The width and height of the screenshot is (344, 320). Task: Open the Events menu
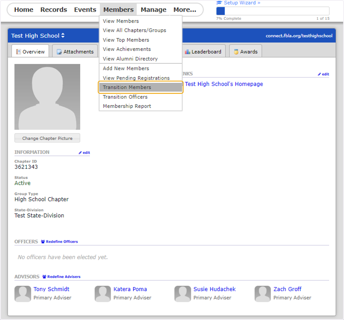(x=85, y=10)
